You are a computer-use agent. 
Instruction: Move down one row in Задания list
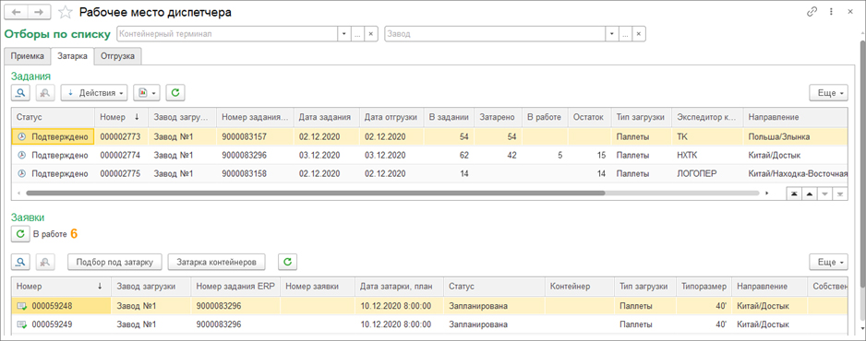824,194
